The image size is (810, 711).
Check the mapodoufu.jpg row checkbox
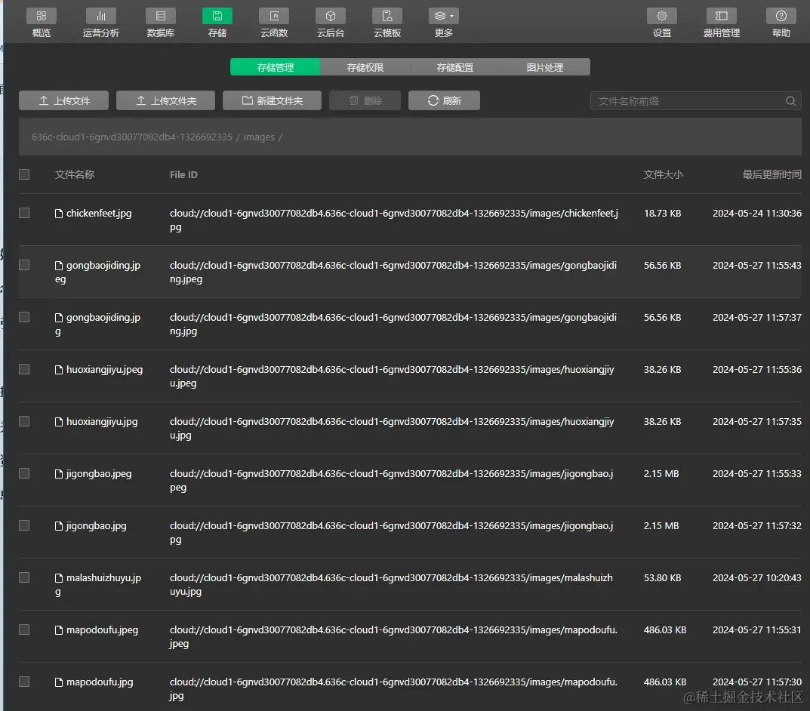coord(24,682)
